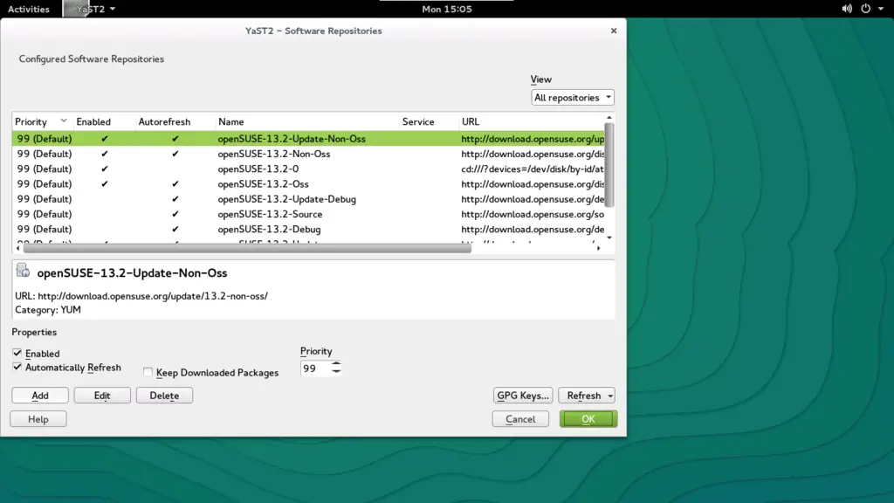Cancel the repository changes
The height and width of the screenshot is (503, 894).
[x=520, y=418]
